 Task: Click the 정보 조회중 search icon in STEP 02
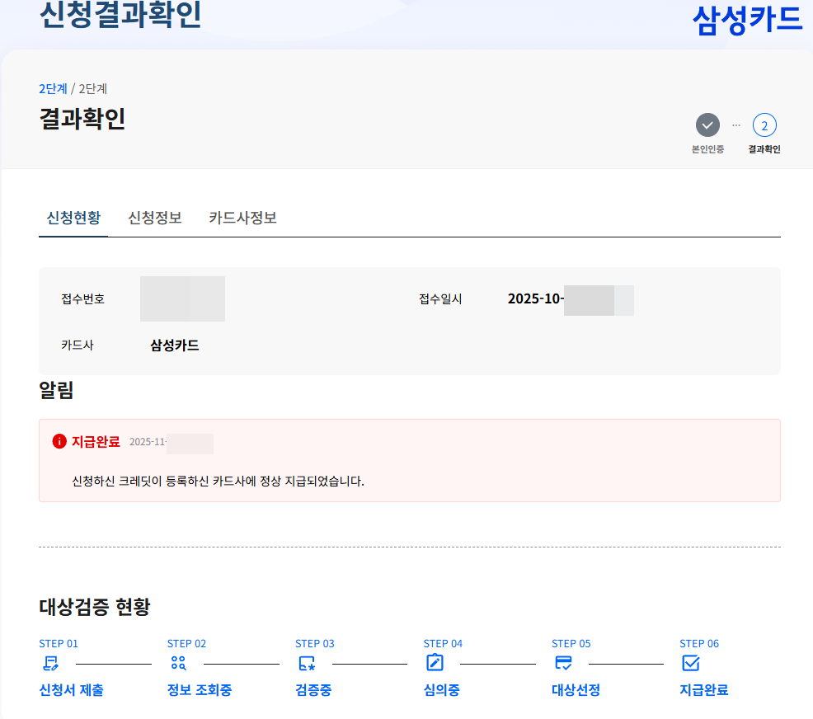pos(179,662)
